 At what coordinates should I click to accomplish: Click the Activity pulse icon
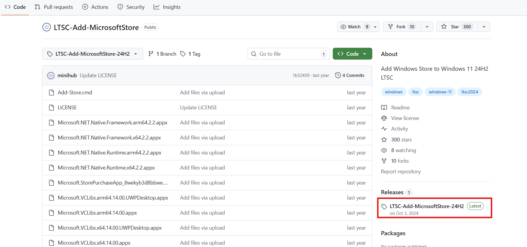(384, 129)
